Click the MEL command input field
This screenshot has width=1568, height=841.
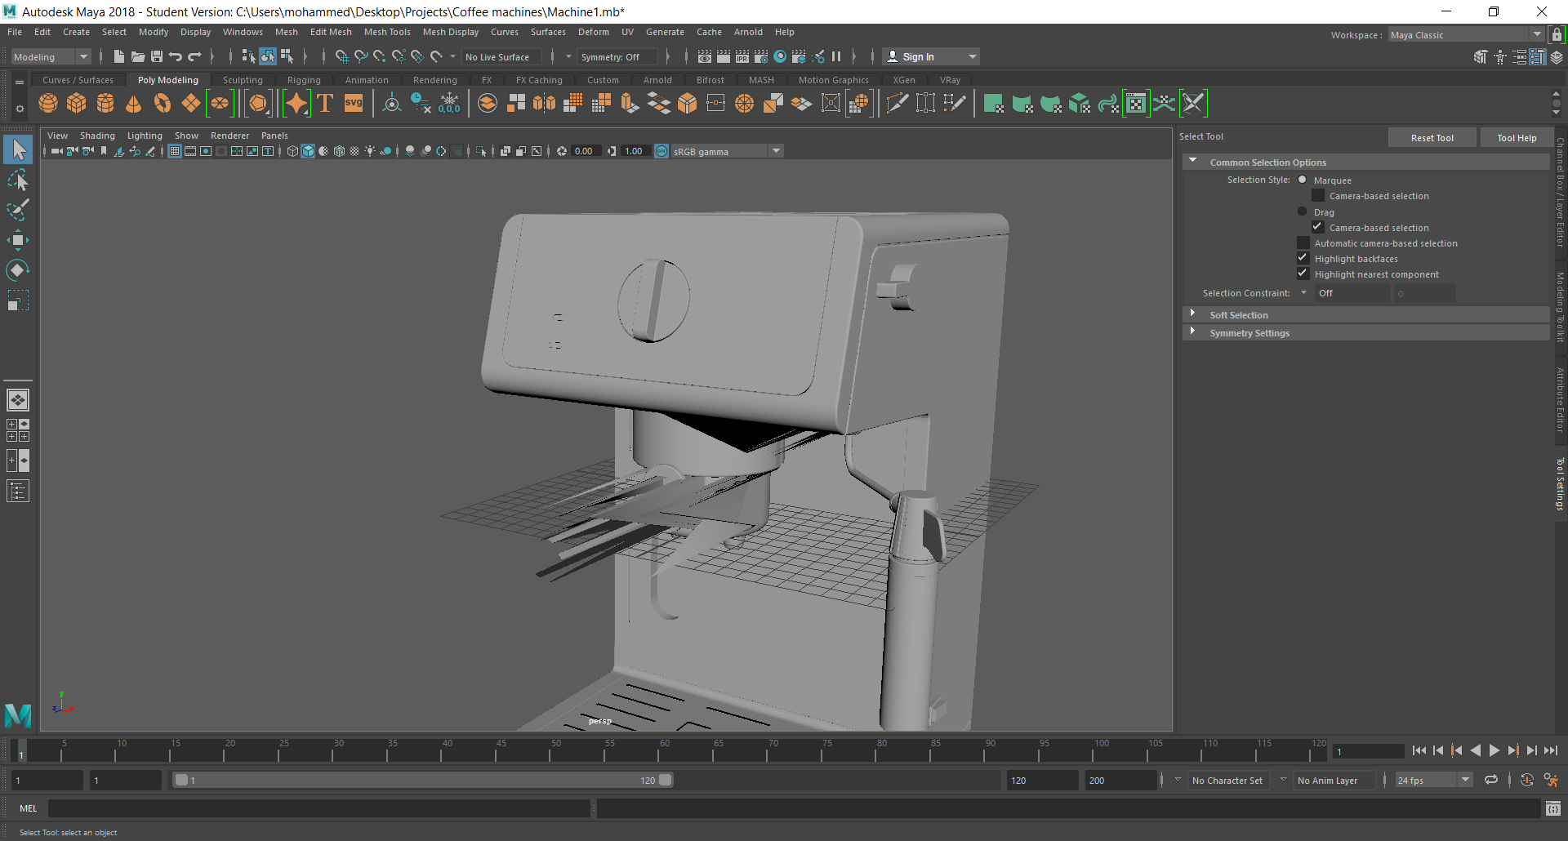pos(318,808)
